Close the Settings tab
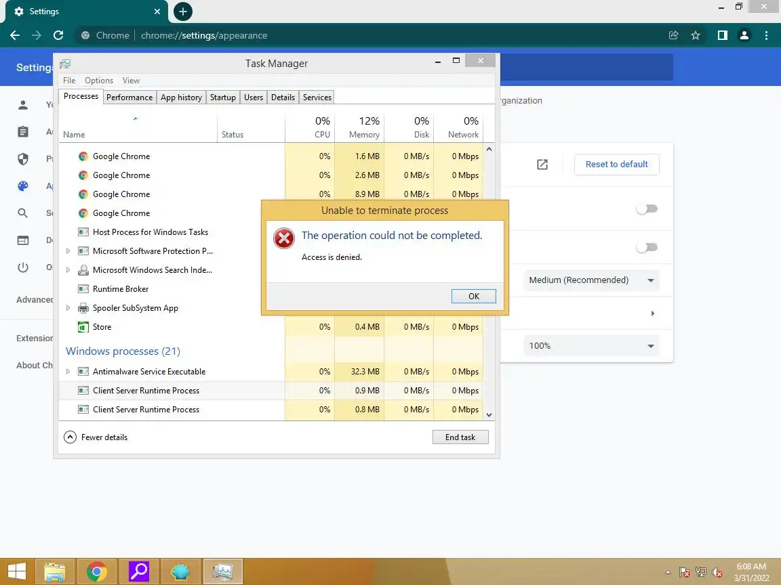 (x=157, y=12)
